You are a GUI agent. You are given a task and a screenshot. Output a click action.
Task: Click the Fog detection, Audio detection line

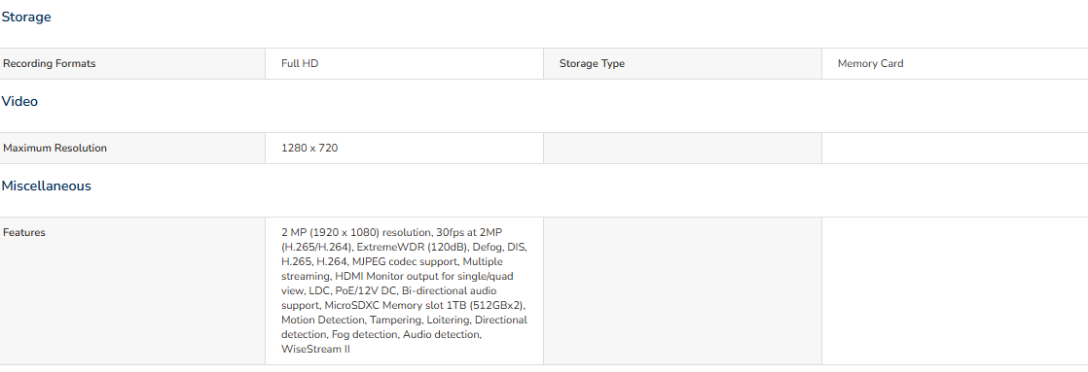point(381,334)
